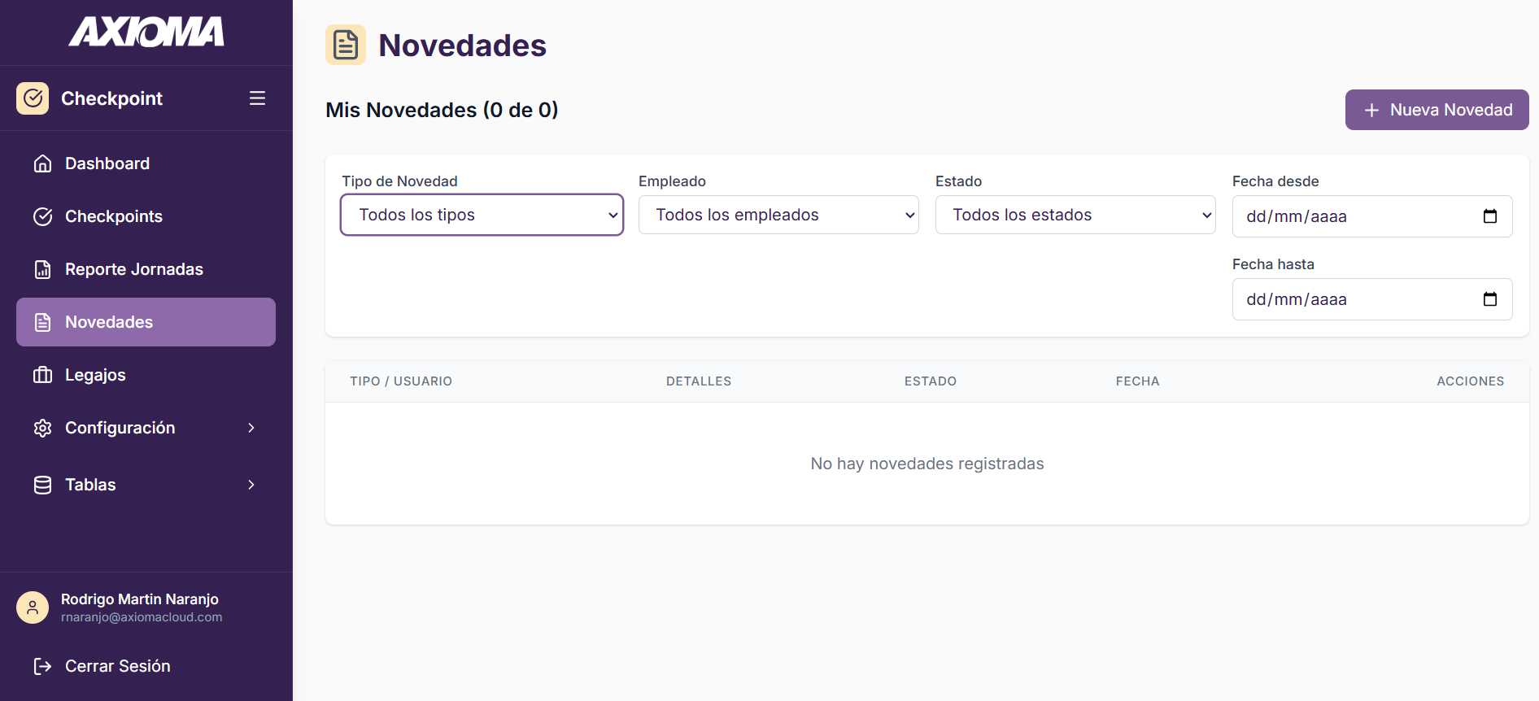Open the Tipo de Novedad dropdown

point(481,215)
